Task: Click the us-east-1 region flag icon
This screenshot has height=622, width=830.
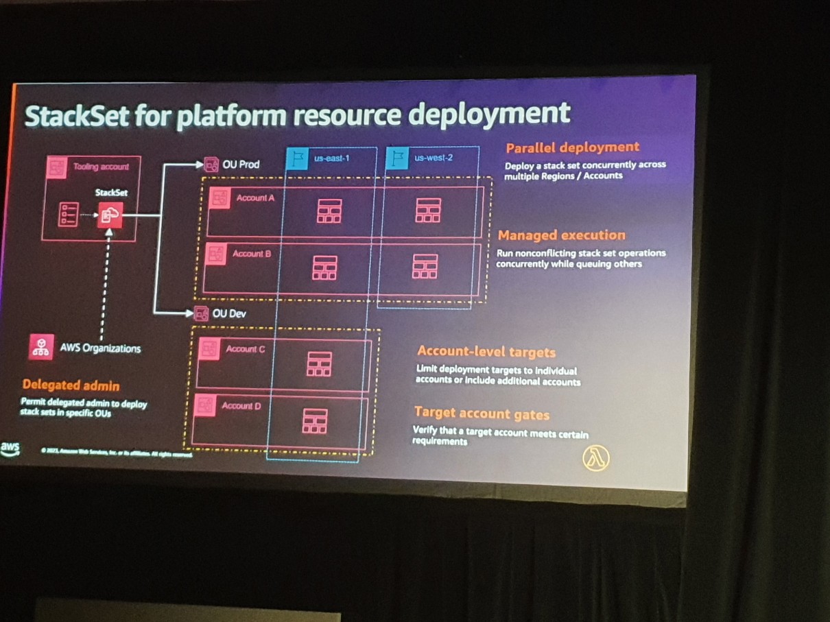Action: (x=297, y=160)
